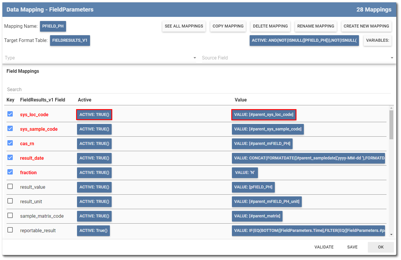This screenshot has width=401, height=260.
Task: Edit the CONCAT value for result_date
Action: [x=308, y=158]
